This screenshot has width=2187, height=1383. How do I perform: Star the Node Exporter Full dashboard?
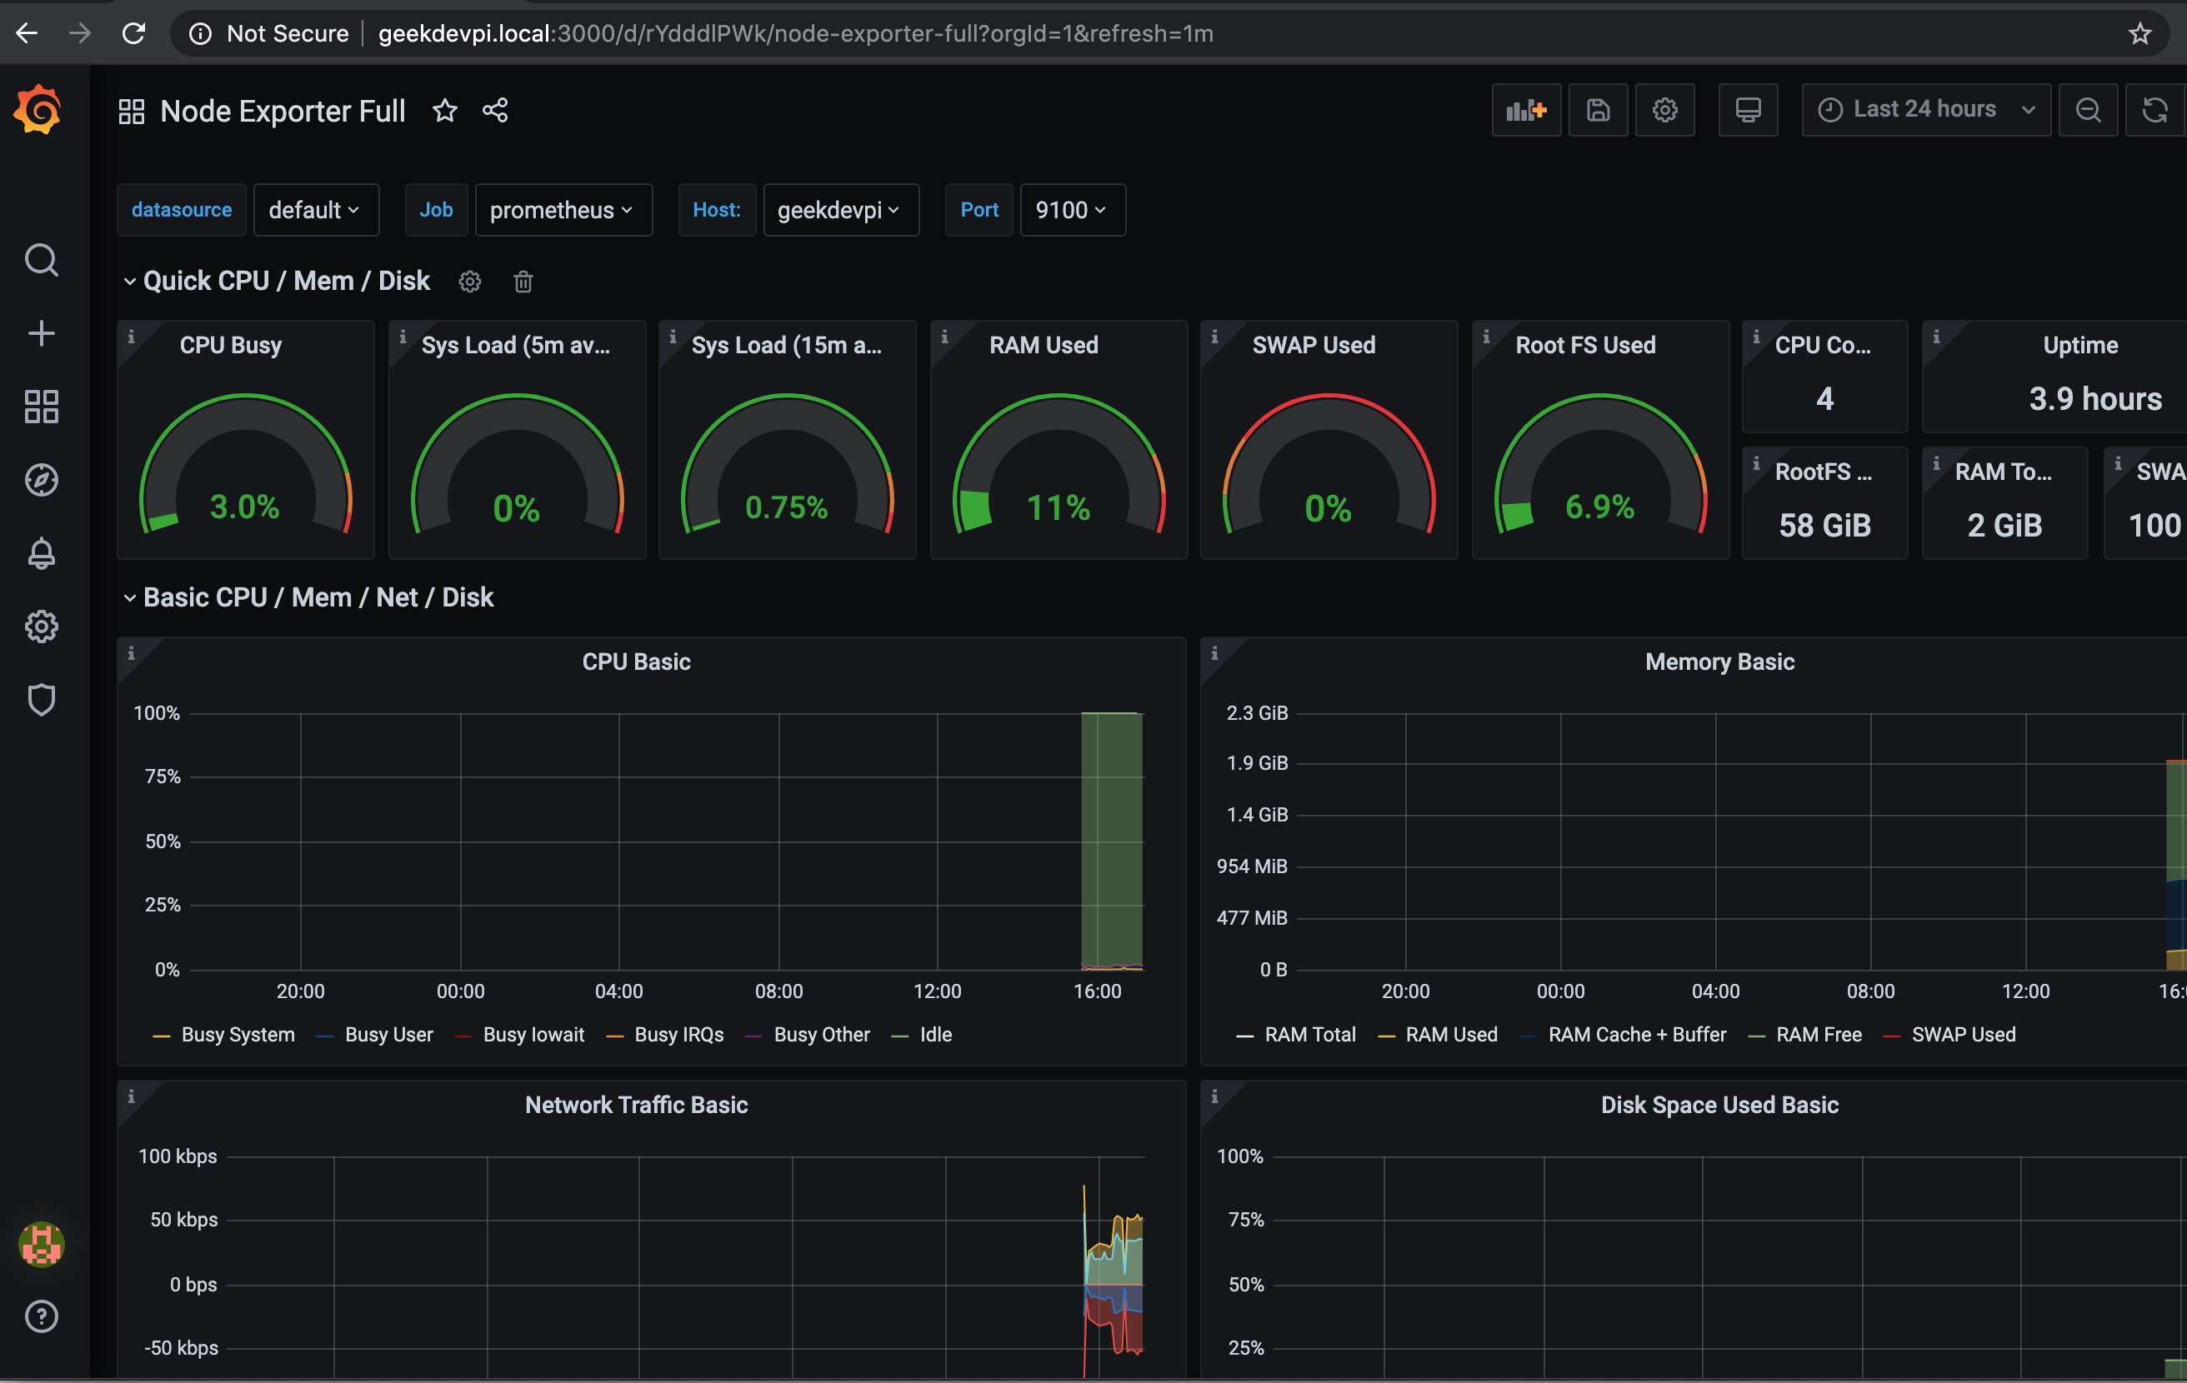(444, 110)
